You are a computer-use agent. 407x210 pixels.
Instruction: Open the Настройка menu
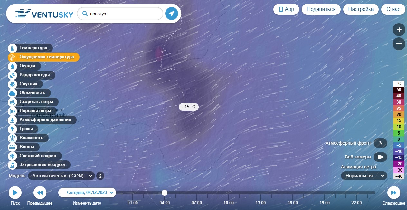tap(361, 9)
